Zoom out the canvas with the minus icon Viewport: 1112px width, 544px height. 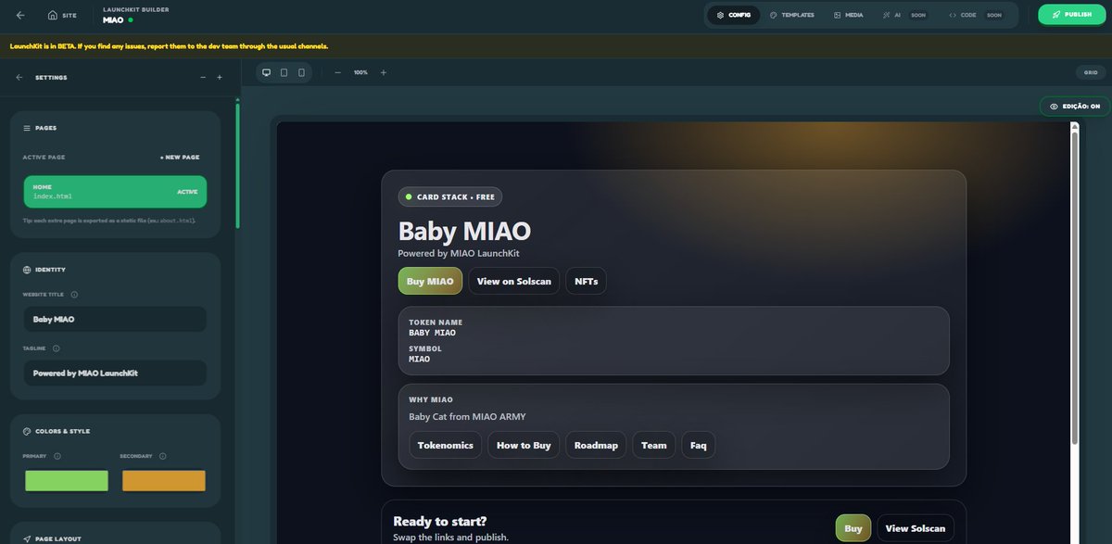[x=337, y=72]
